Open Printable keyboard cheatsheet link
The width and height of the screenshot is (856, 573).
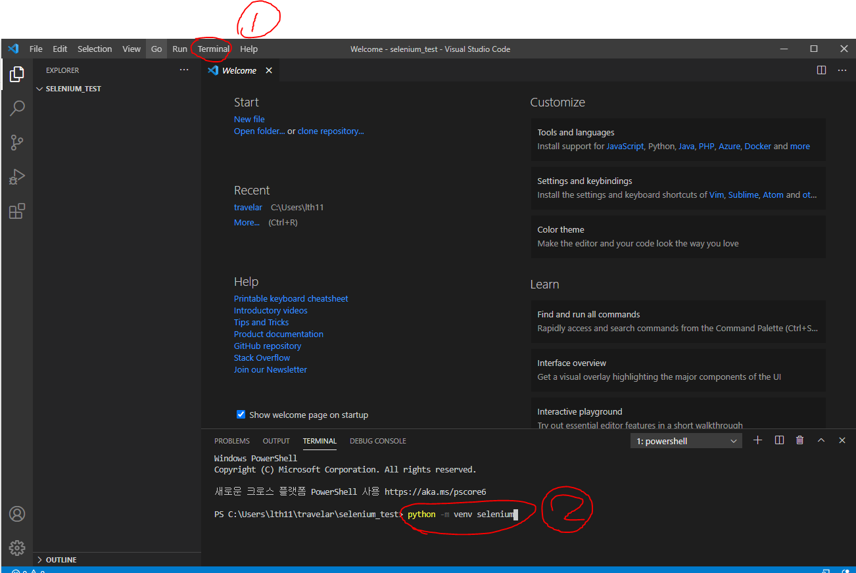[291, 298]
